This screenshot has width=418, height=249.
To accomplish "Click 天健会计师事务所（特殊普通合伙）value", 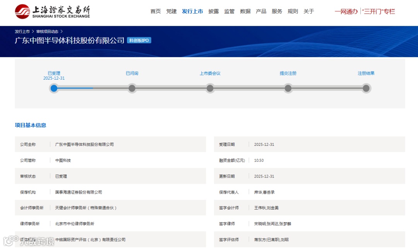I will point(86,208).
